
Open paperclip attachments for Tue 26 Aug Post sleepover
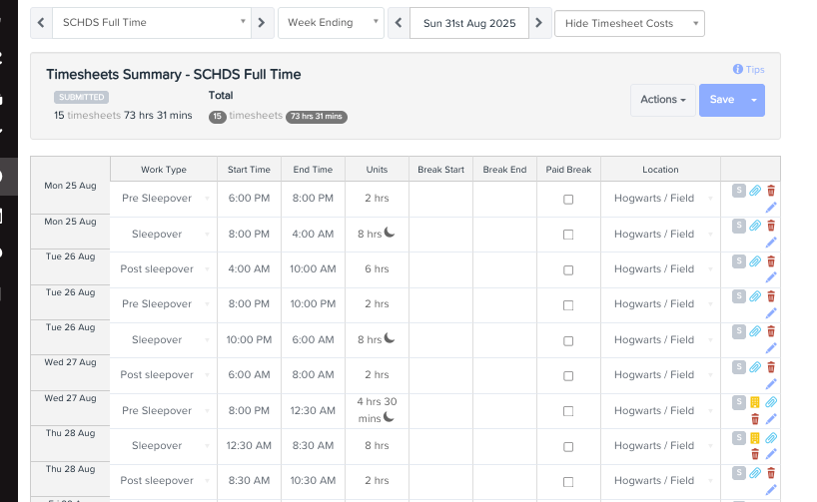pos(755,260)
